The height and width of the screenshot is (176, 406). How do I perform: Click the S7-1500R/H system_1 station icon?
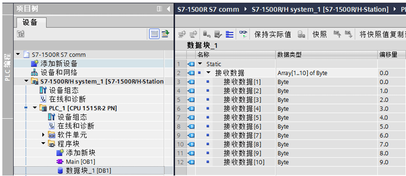click(x=35, y=81)
